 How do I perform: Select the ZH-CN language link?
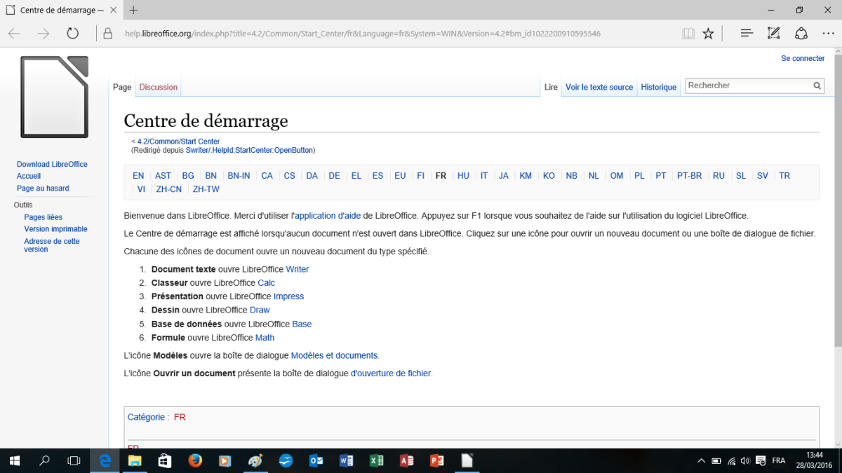[x=169, y=189]
